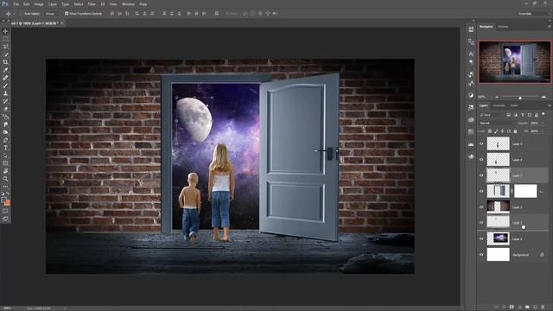This screenshot has width=553, height=311.
Task: Click the new adjustment layer icon
Action: tap(519, 308)
